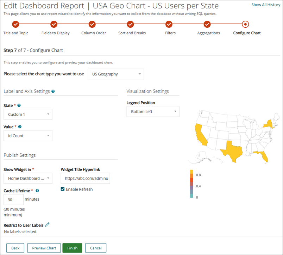Click the color gradient legend bar
This screenshot has width=283, height=255.
pos(191,184)
